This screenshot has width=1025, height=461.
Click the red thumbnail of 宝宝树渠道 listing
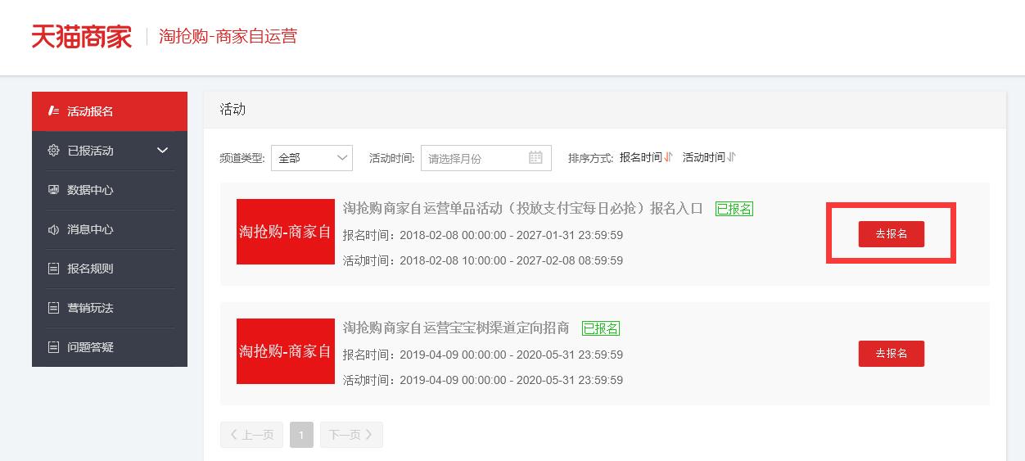point(286,351)
